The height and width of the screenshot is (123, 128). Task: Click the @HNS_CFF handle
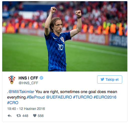click(28, 83)
